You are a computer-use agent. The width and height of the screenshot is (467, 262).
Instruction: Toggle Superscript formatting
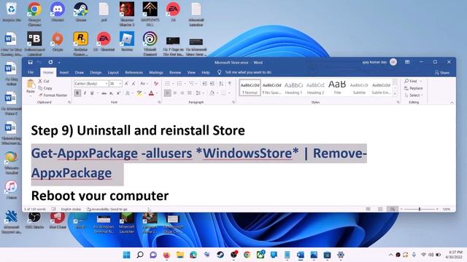[118, 93]
